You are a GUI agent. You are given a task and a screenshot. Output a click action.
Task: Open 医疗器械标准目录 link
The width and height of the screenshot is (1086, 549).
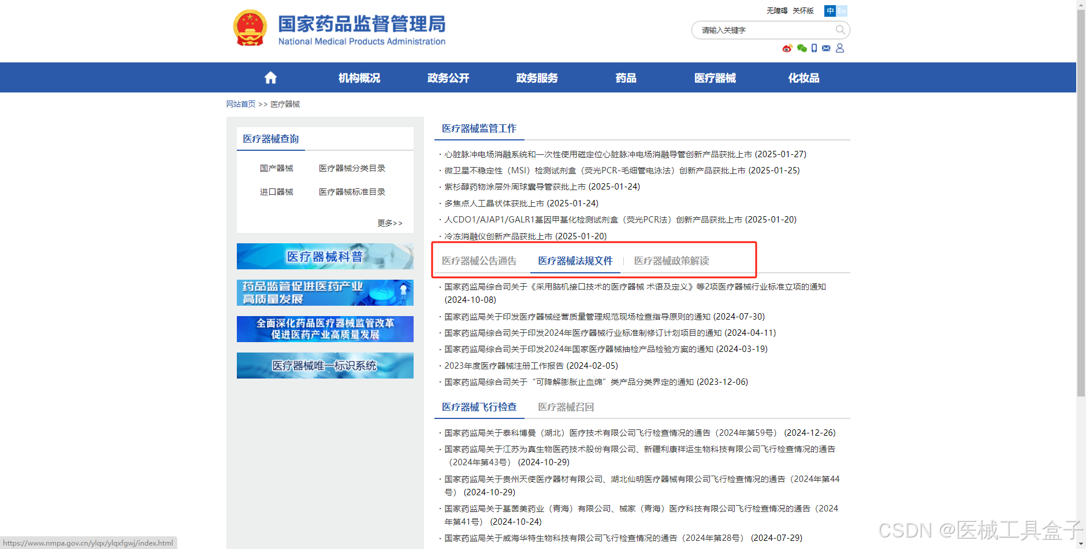(352, 192)
